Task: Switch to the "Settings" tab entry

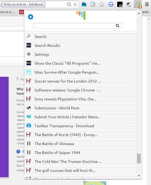Action: pos(81,55)
